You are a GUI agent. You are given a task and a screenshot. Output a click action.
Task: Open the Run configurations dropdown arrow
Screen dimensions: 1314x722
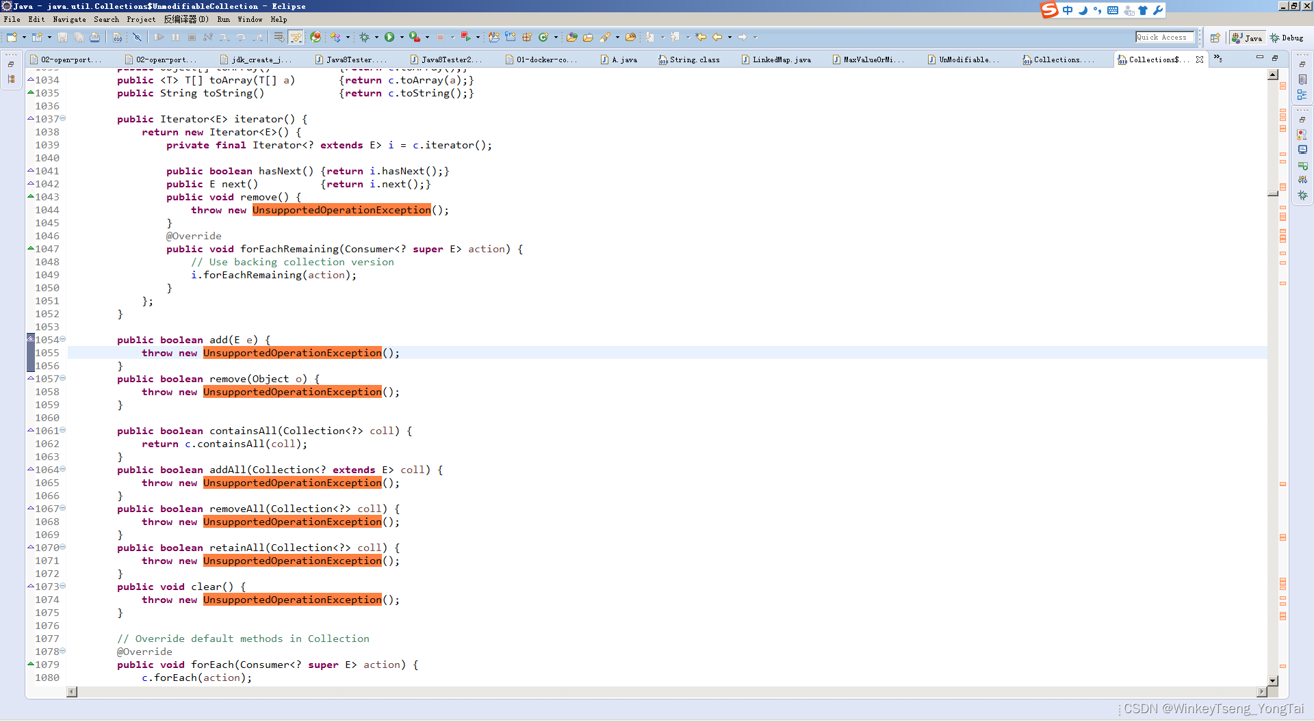(x=402, y=38)
